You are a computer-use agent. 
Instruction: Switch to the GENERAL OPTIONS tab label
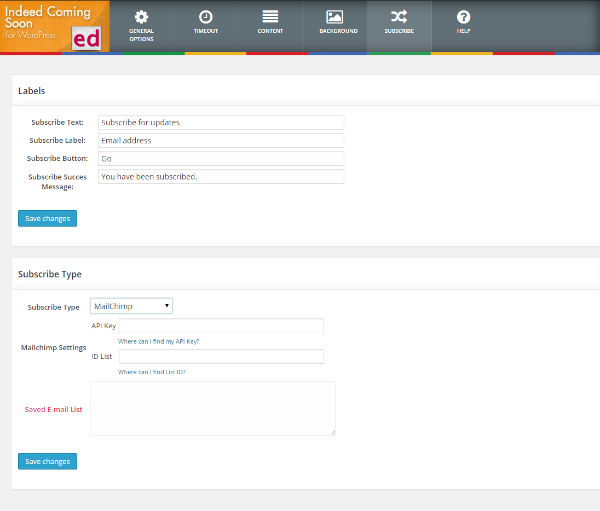(141, 35)
